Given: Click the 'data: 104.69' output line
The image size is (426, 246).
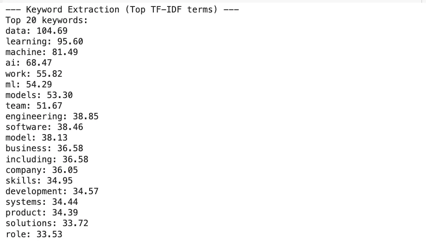Looking at the screenshot, I should (x=37, y=31).
